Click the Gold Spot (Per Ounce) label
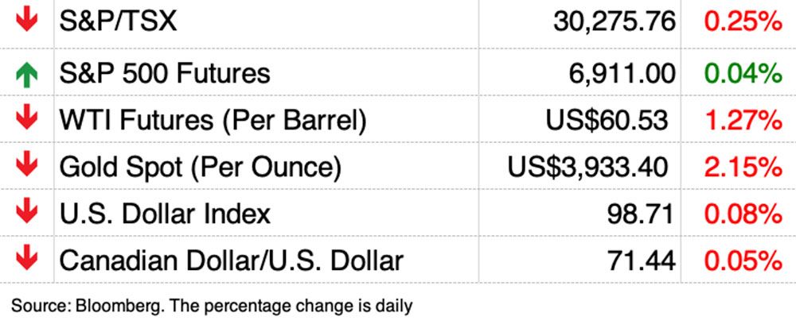796x328 pixels. pyautogui.click(x=201, y=167)
